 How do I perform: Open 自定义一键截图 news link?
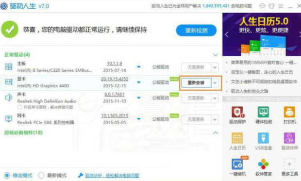pyautogui.click(x=262, y=72)
